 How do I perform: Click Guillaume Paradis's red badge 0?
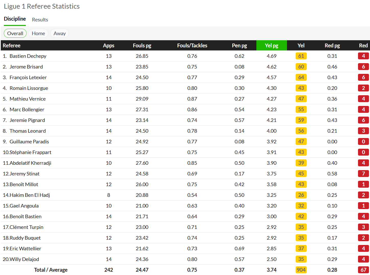363,142
